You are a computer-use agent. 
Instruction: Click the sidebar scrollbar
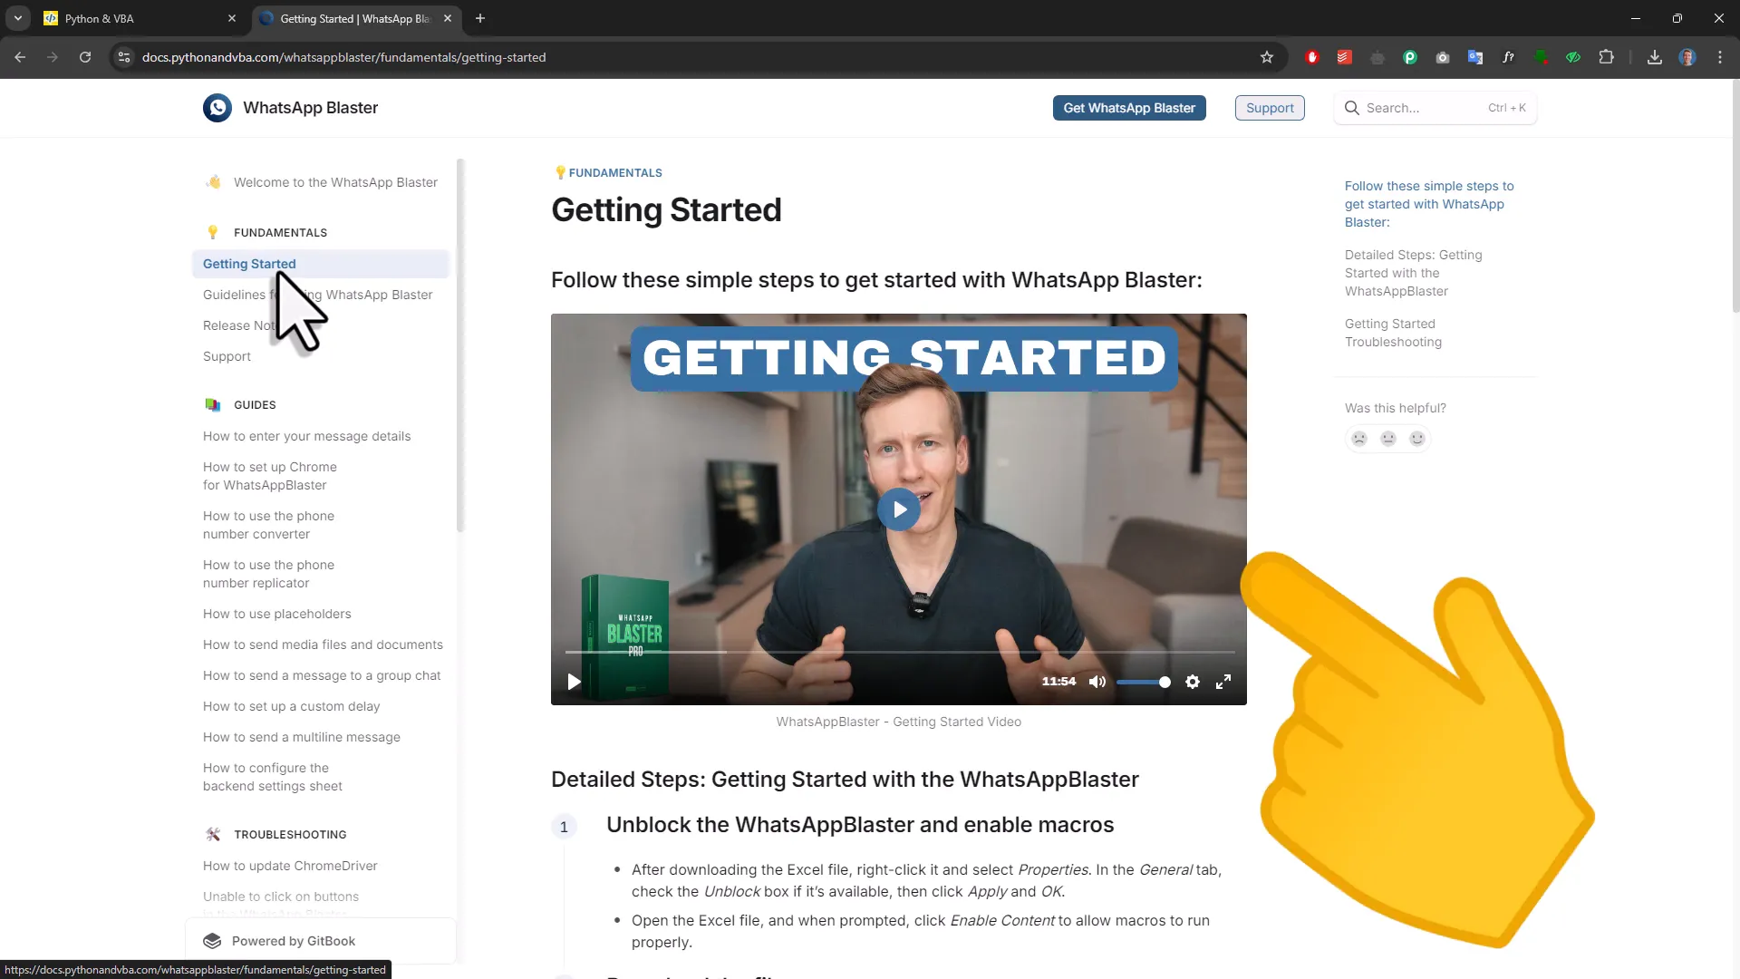460,344
